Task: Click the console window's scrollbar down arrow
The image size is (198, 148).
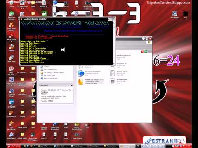Action: (x=114, y=63)
